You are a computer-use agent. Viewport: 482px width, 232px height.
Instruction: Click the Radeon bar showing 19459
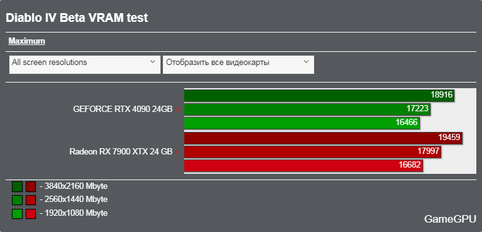pos(323,138)
